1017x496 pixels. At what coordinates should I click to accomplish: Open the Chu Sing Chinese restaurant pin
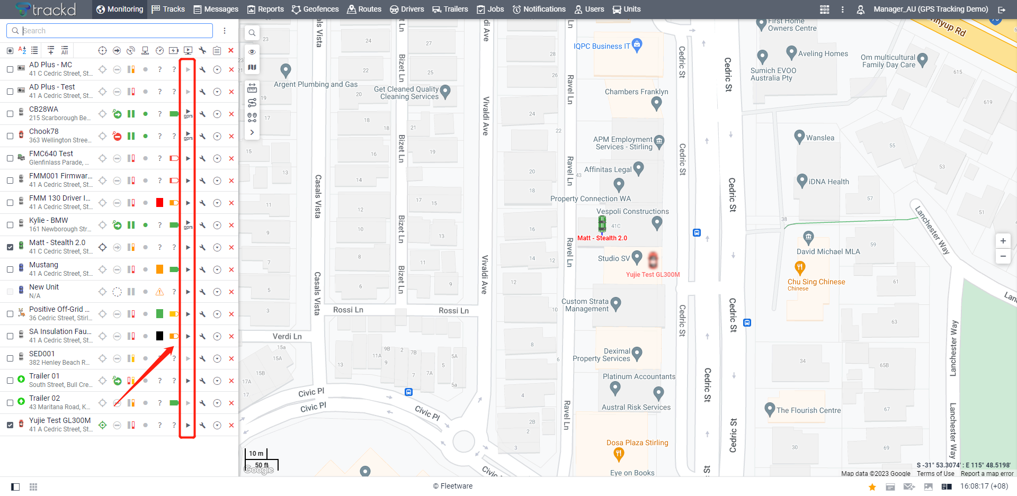800,267
